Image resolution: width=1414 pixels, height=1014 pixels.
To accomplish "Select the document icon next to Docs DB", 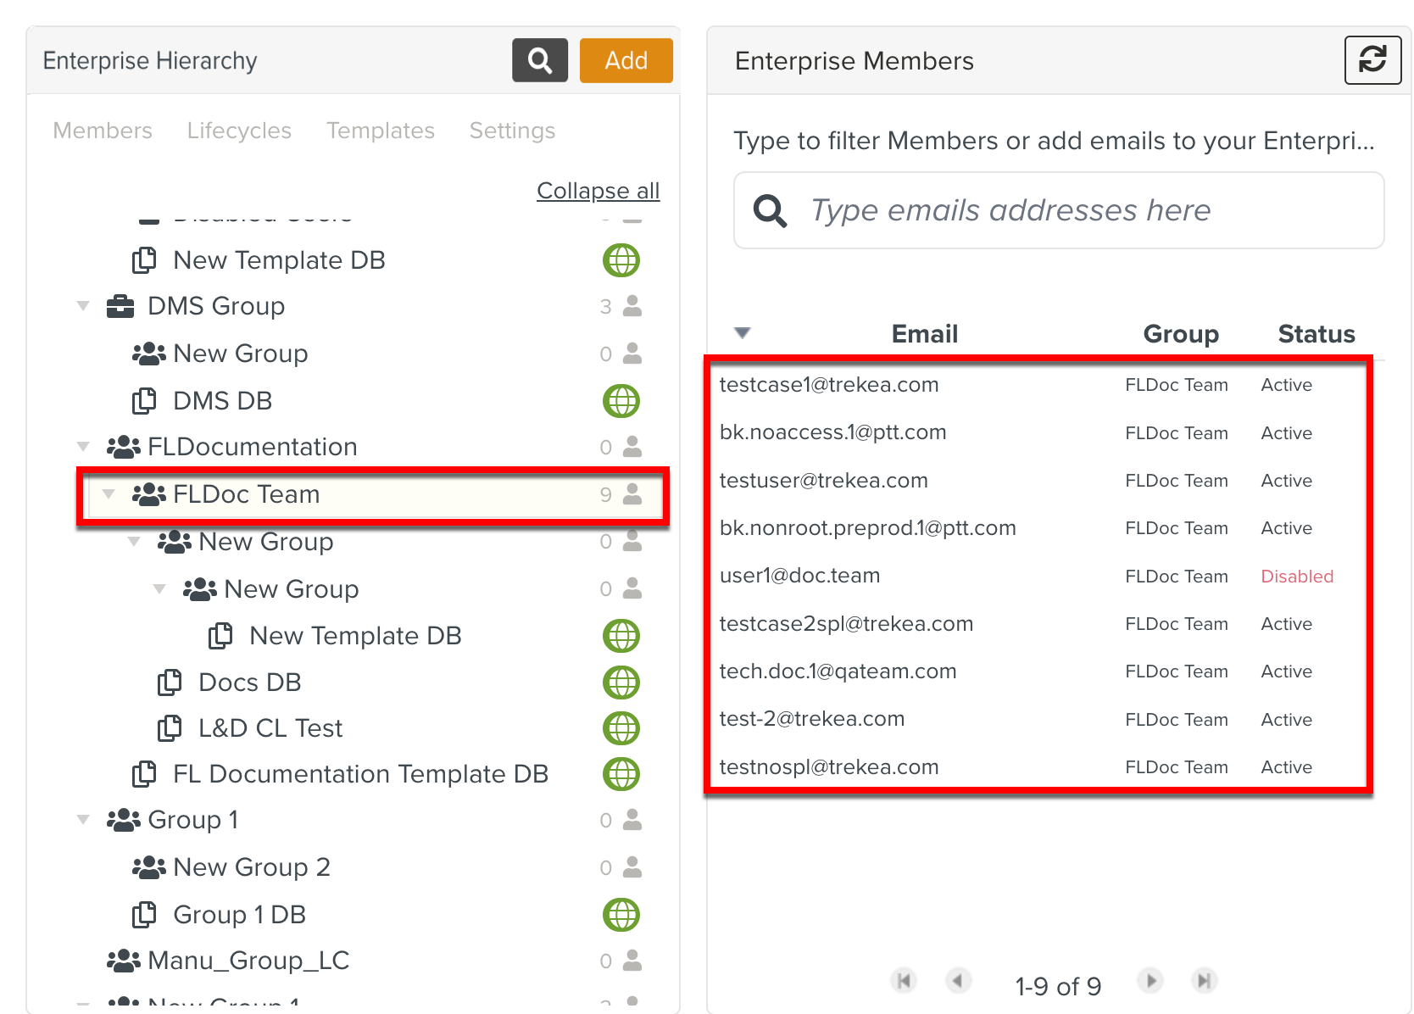I will point(171,682).
